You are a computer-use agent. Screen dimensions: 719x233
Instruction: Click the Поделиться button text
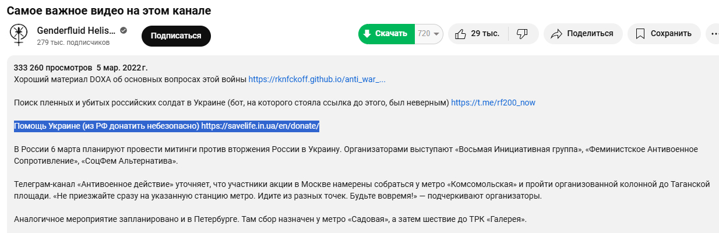590,34
